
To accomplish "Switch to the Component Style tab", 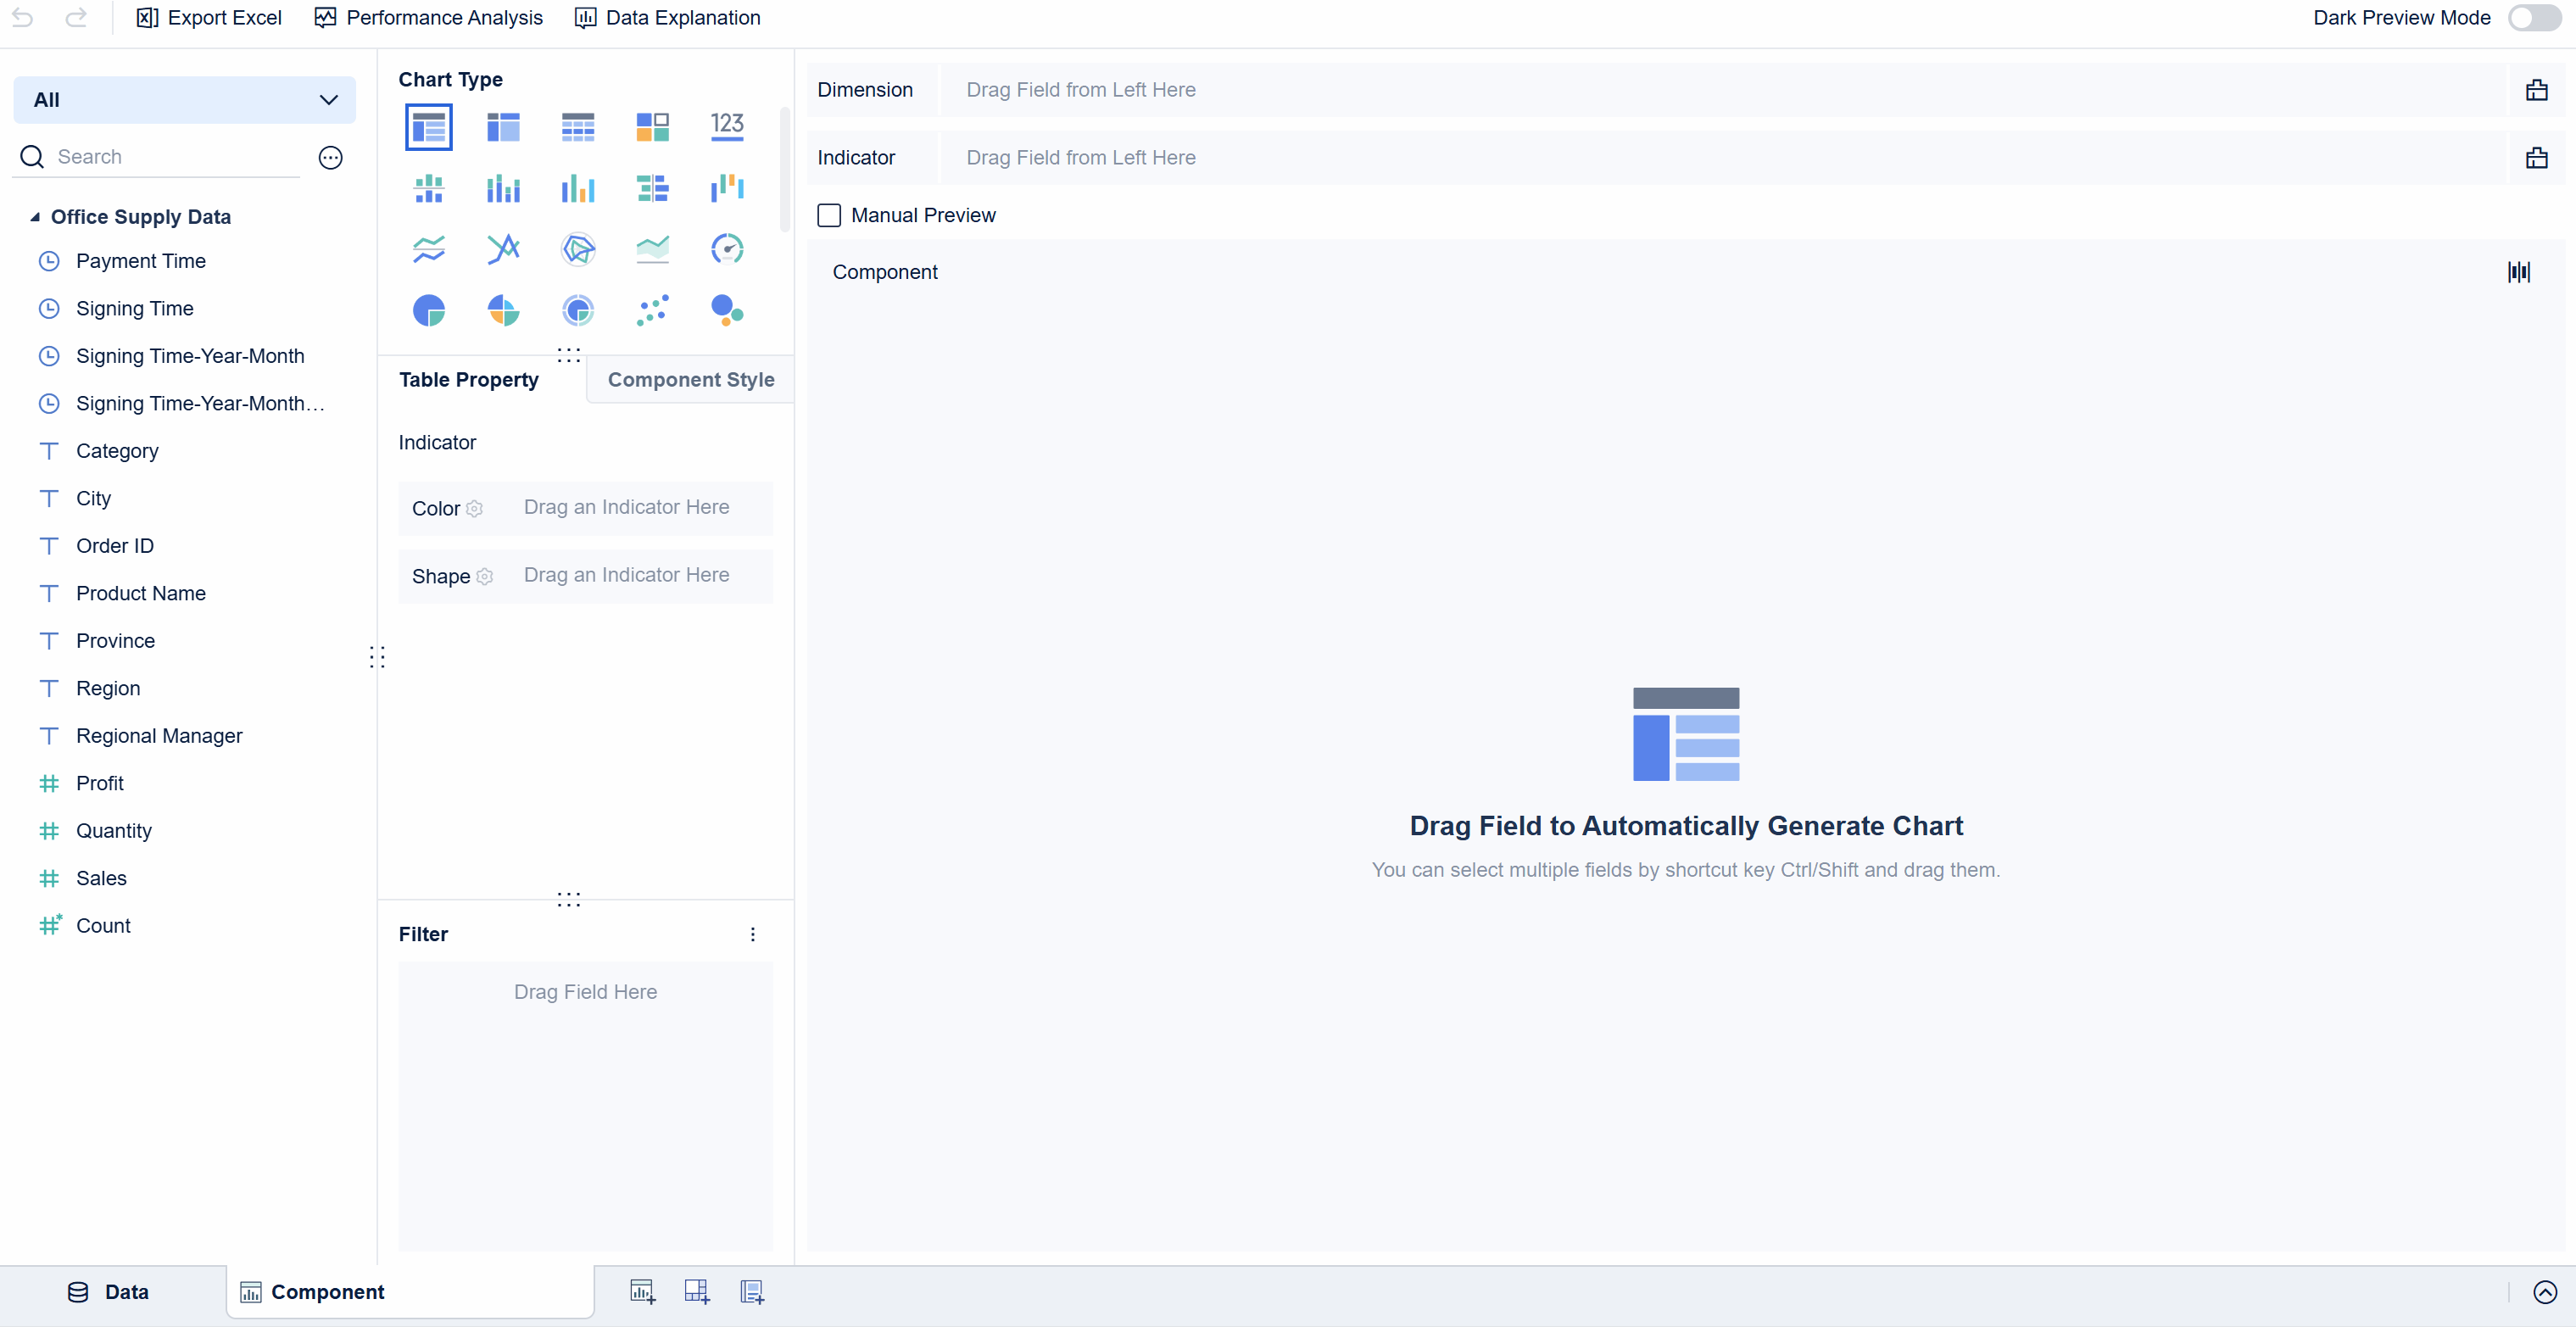I will (691, 379).
